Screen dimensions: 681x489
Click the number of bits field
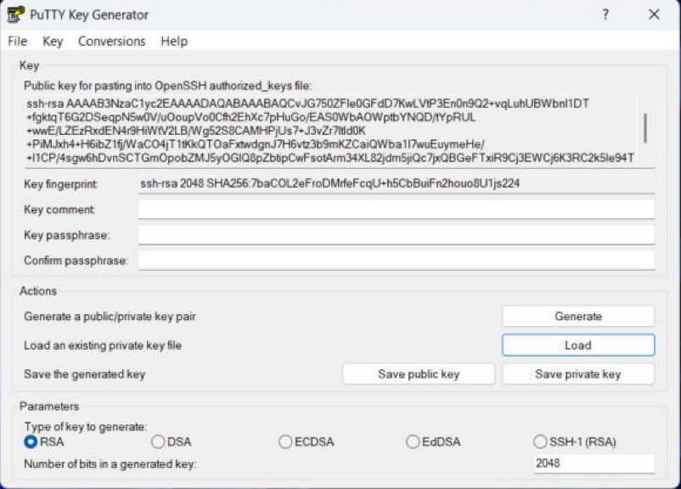tap(594, 464)
